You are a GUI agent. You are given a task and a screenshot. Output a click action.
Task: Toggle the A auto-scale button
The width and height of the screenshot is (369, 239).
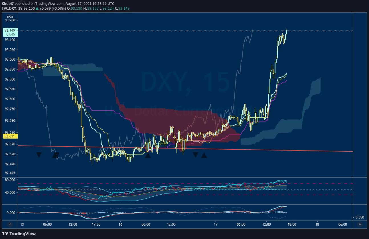coord(360,224)
